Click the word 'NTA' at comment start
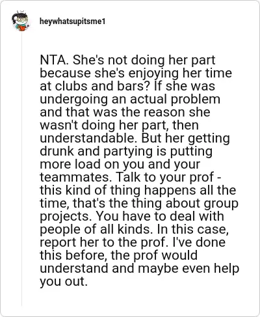 pyautogui.click(x=53, y=60)
